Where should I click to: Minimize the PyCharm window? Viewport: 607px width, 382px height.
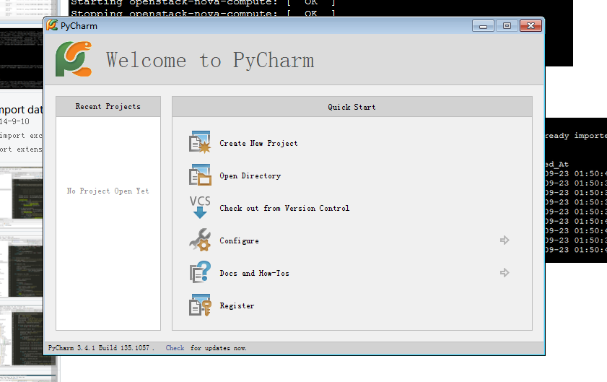[483, 26]
